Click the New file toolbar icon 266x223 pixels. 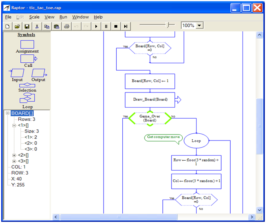(x=8, y=26)
